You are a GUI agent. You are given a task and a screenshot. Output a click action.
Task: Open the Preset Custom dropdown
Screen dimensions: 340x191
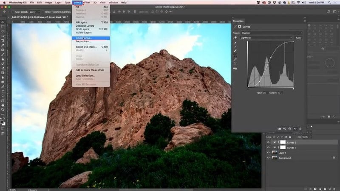(x=272, y=33)
